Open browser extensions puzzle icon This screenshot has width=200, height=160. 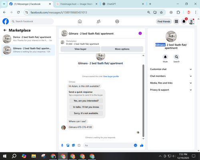[178, 12]
